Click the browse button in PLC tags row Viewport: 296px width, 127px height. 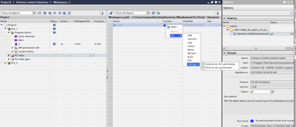[92, 55]
